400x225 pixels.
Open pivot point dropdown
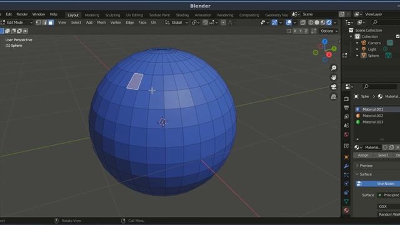point(196,22)
